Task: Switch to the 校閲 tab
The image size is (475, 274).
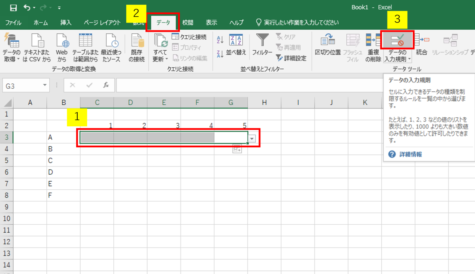Action: pos(187,23)
